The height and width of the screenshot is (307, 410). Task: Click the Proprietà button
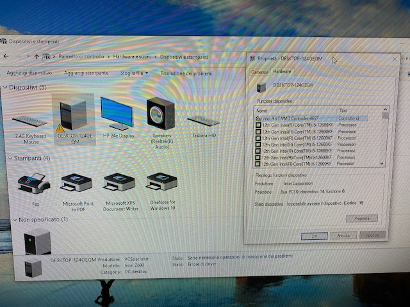point(361,219)
